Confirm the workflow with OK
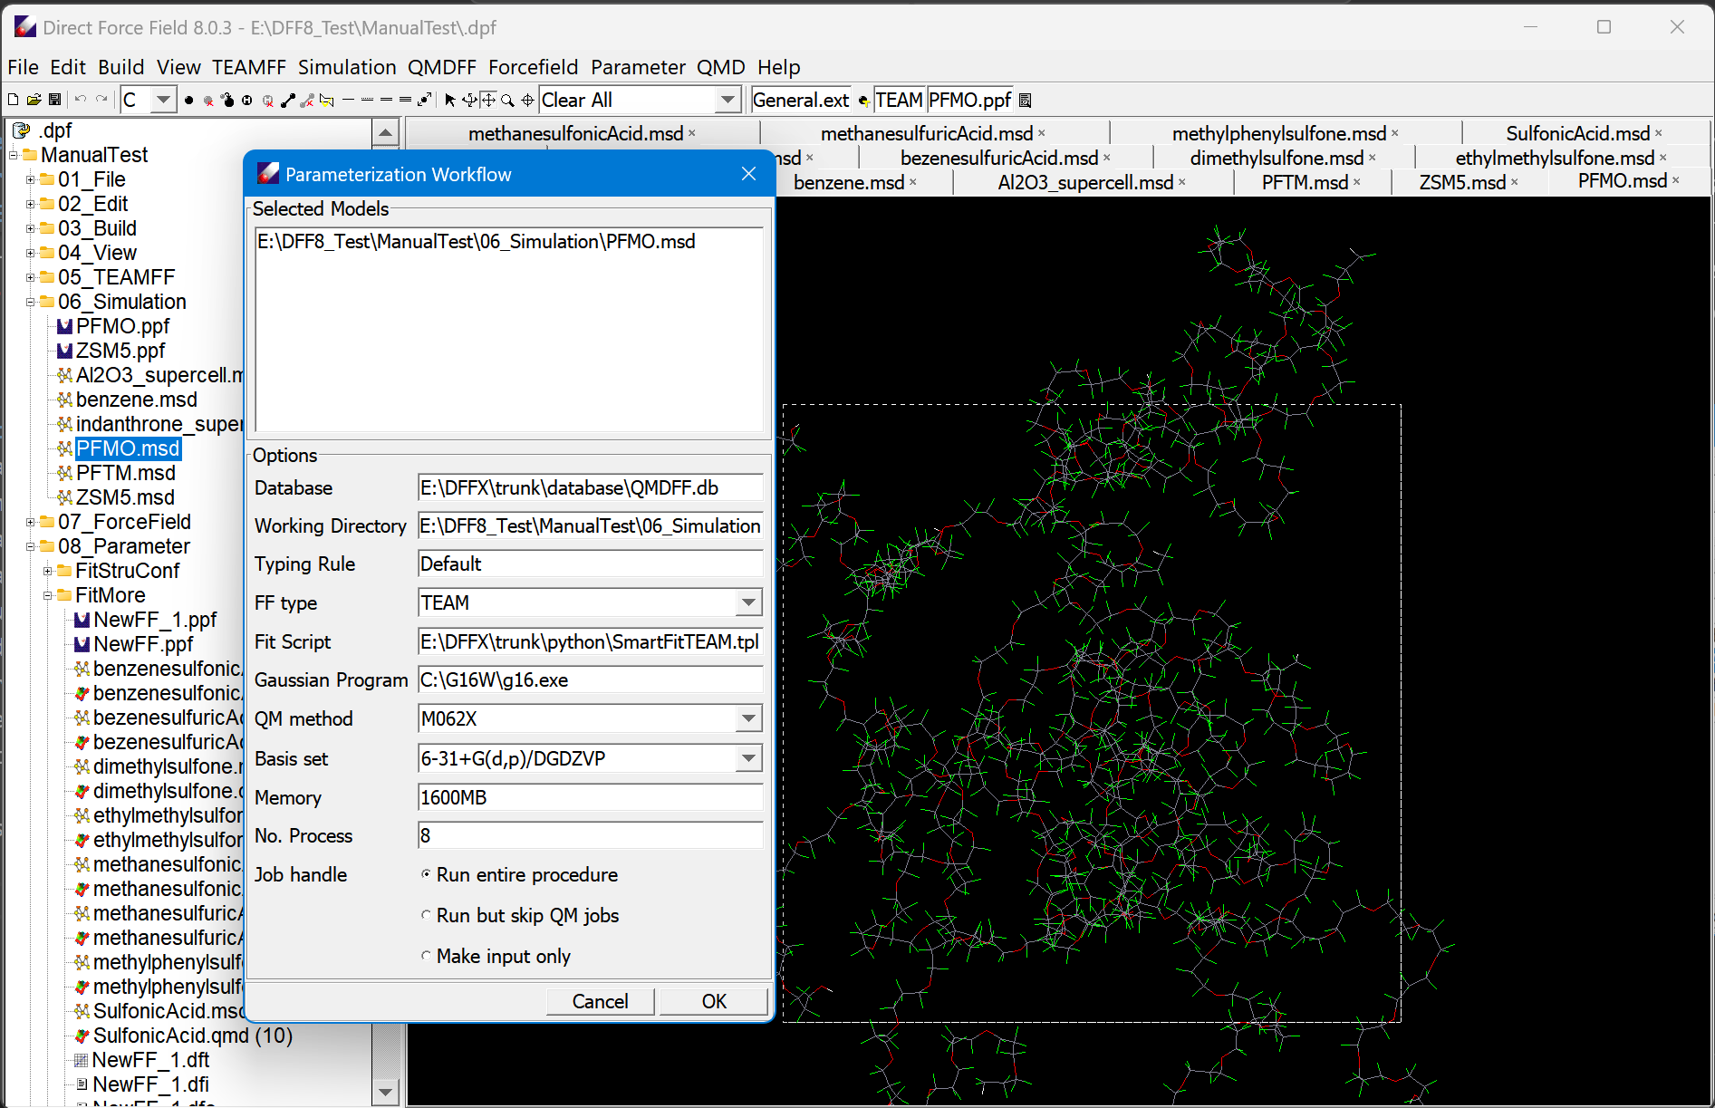The height and width of the screenshot is (1108, 1715). point(713,1001)
